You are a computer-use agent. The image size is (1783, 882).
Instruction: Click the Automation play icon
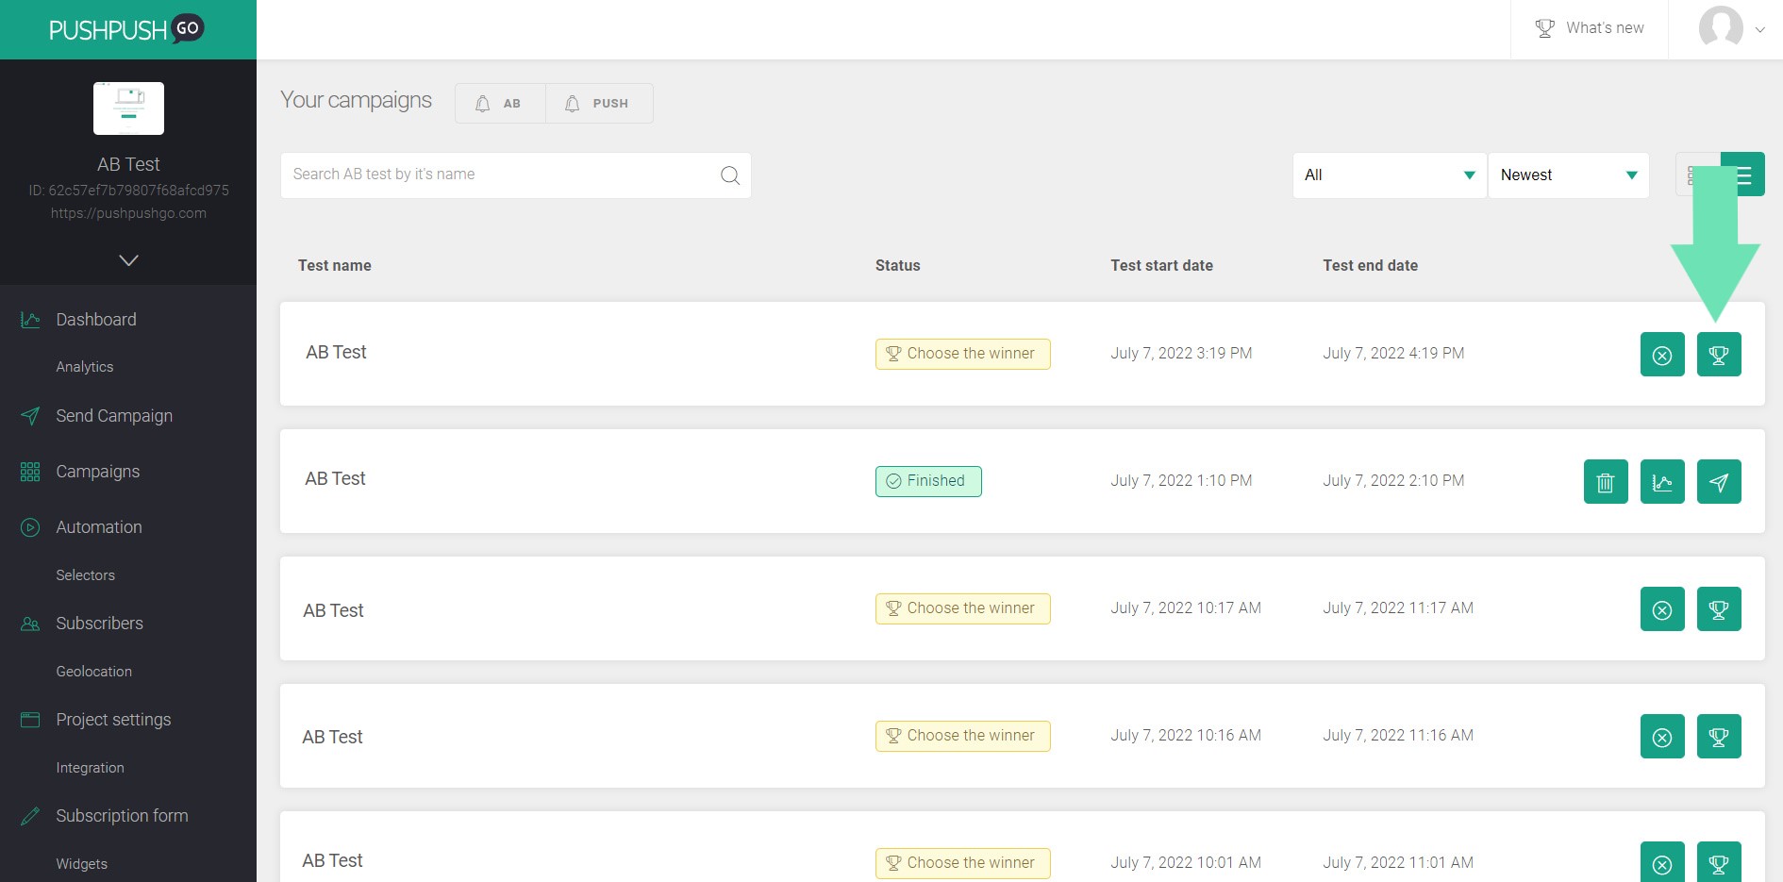tap(30, 527)
